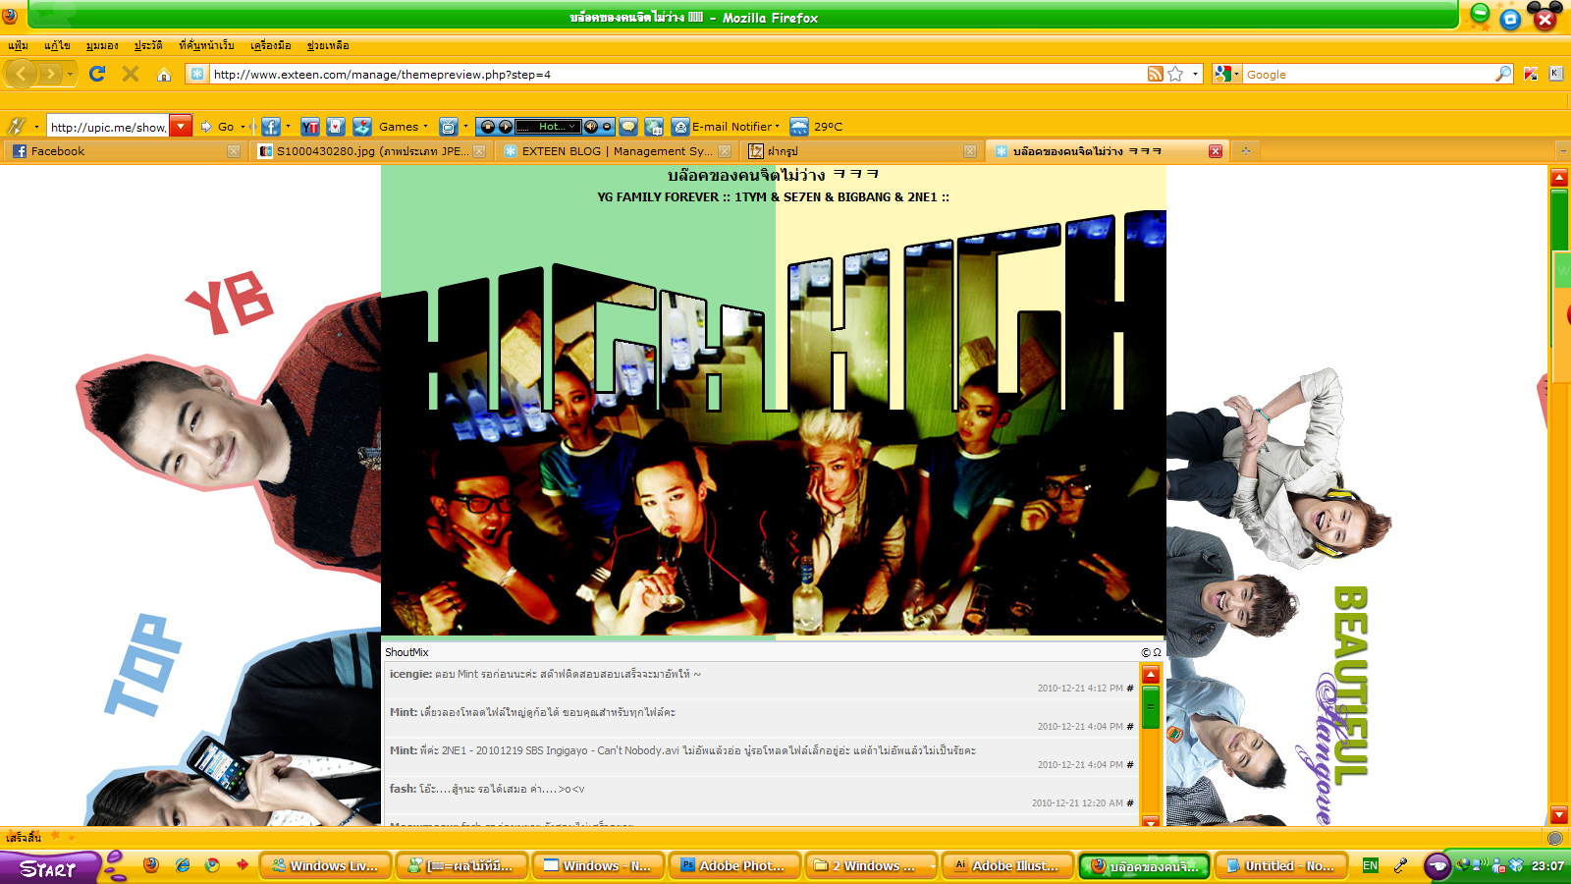Mute the toolbar radio speaker icon
Image resolution: width=1571 pixels, height=884 pixels.
pos(590,127)
